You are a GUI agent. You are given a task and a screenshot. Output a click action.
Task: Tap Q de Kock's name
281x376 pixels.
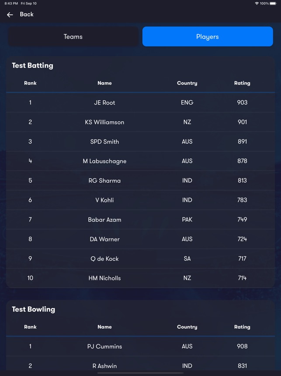pos(104,259)
